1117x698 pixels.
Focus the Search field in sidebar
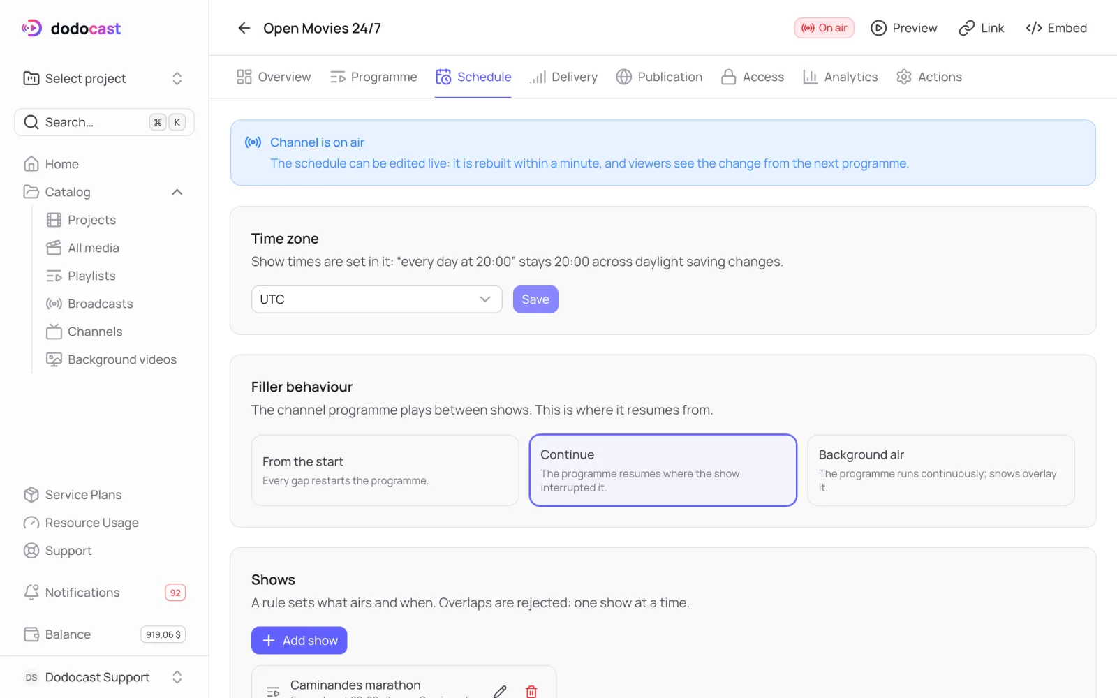click(104, 122)
